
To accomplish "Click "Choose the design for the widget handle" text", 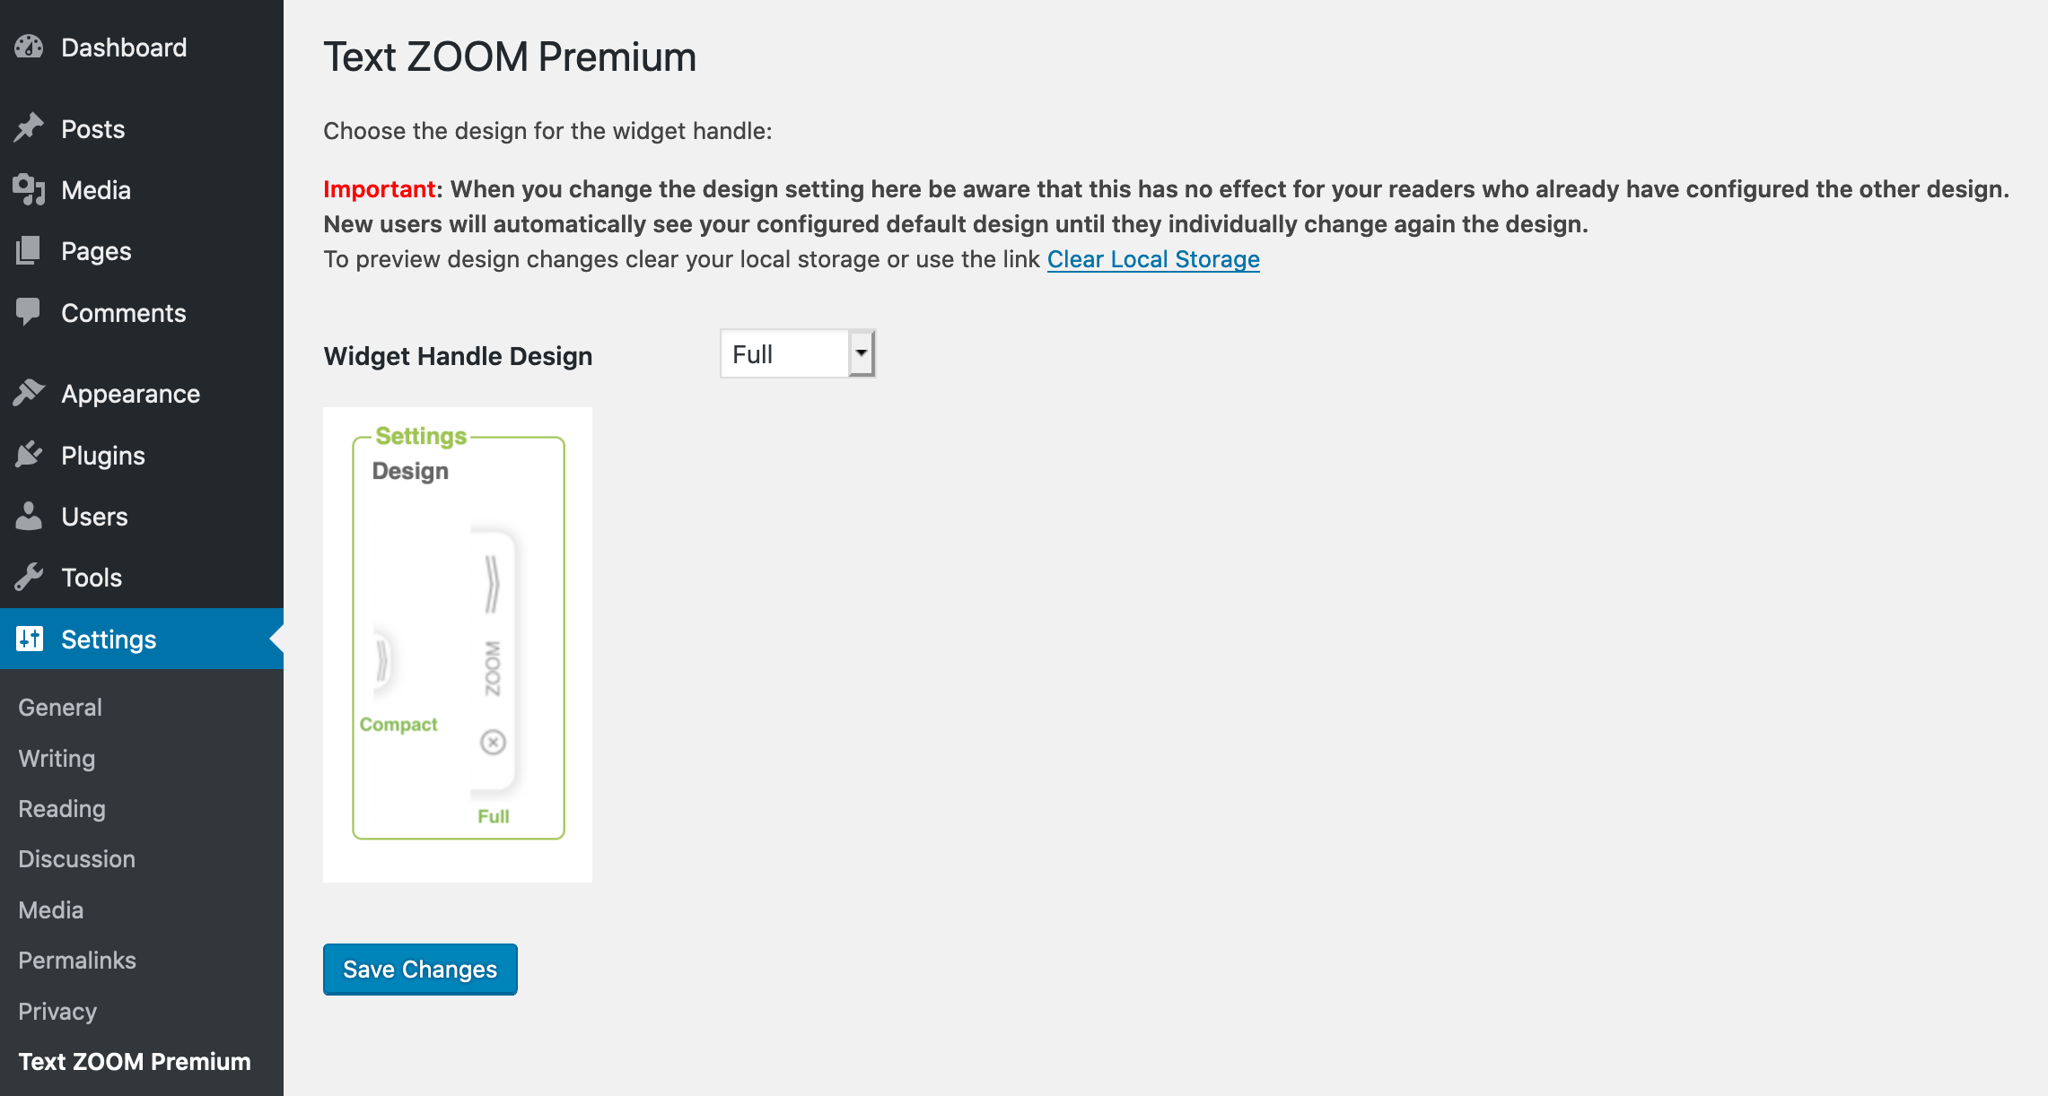I will pyautogui.click(x=547, y=131).
